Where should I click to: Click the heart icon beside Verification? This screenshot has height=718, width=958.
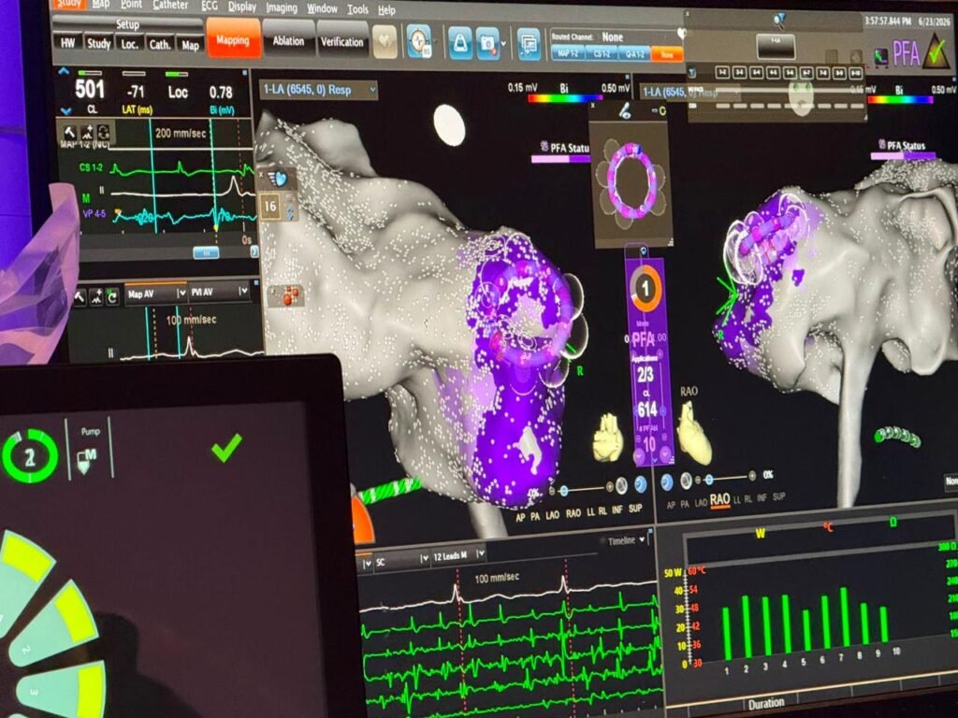(x=385, y=42)
